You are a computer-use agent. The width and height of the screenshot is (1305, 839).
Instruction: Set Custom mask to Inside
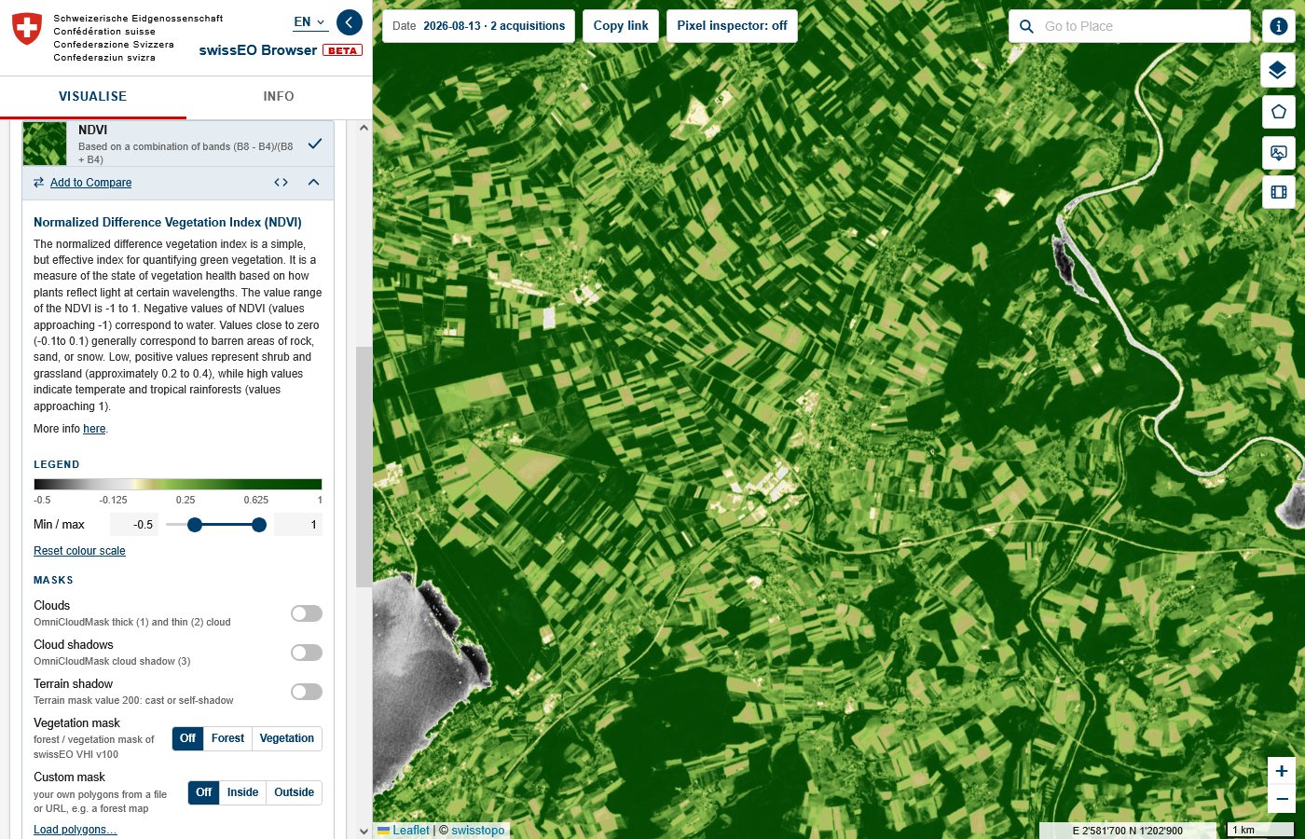pos(242,792)
